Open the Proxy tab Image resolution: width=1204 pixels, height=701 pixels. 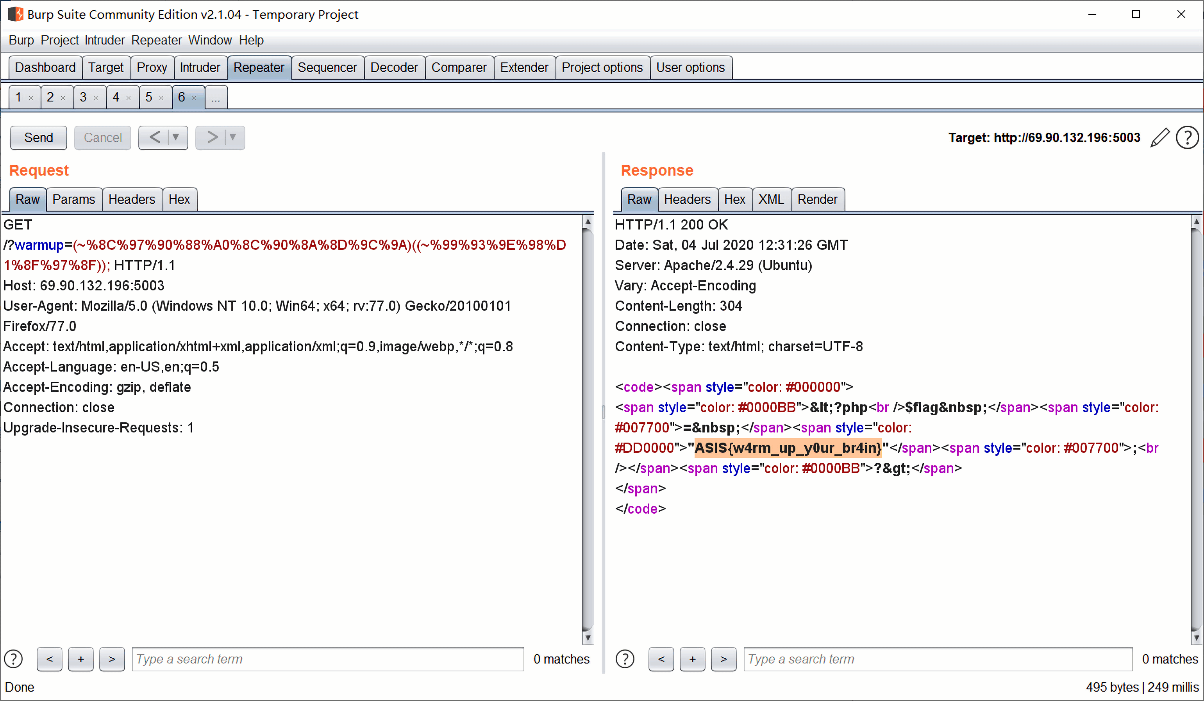[x=152, y=67]
